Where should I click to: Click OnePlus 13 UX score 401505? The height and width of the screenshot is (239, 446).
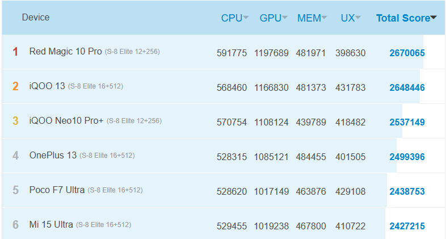coord(351,157)
